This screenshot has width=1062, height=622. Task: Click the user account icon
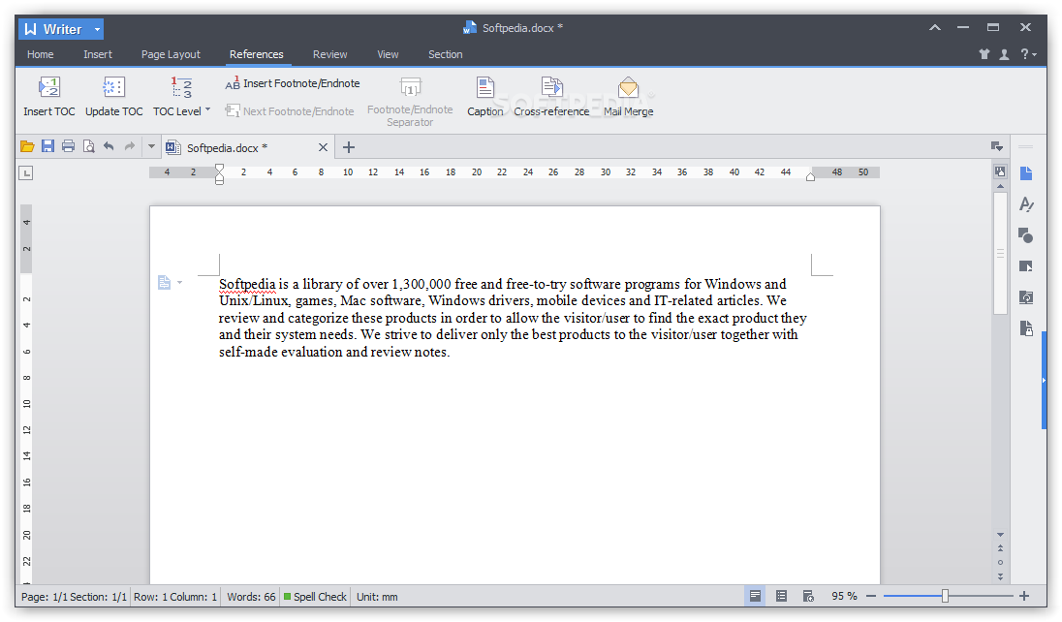pyautogui.click(x=1004, y=54)
